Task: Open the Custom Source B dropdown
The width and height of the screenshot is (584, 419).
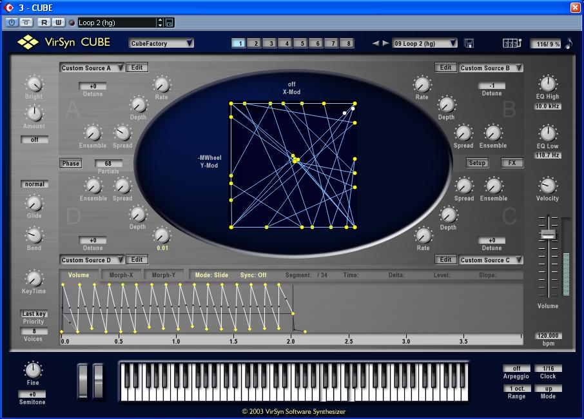Action: (491, 68)
